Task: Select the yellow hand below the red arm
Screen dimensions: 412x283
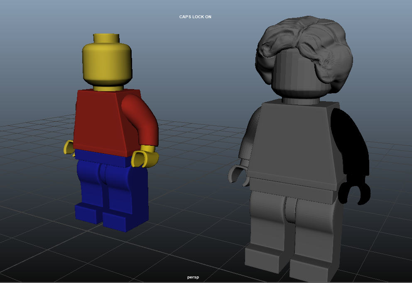Action: coord(145,157)
